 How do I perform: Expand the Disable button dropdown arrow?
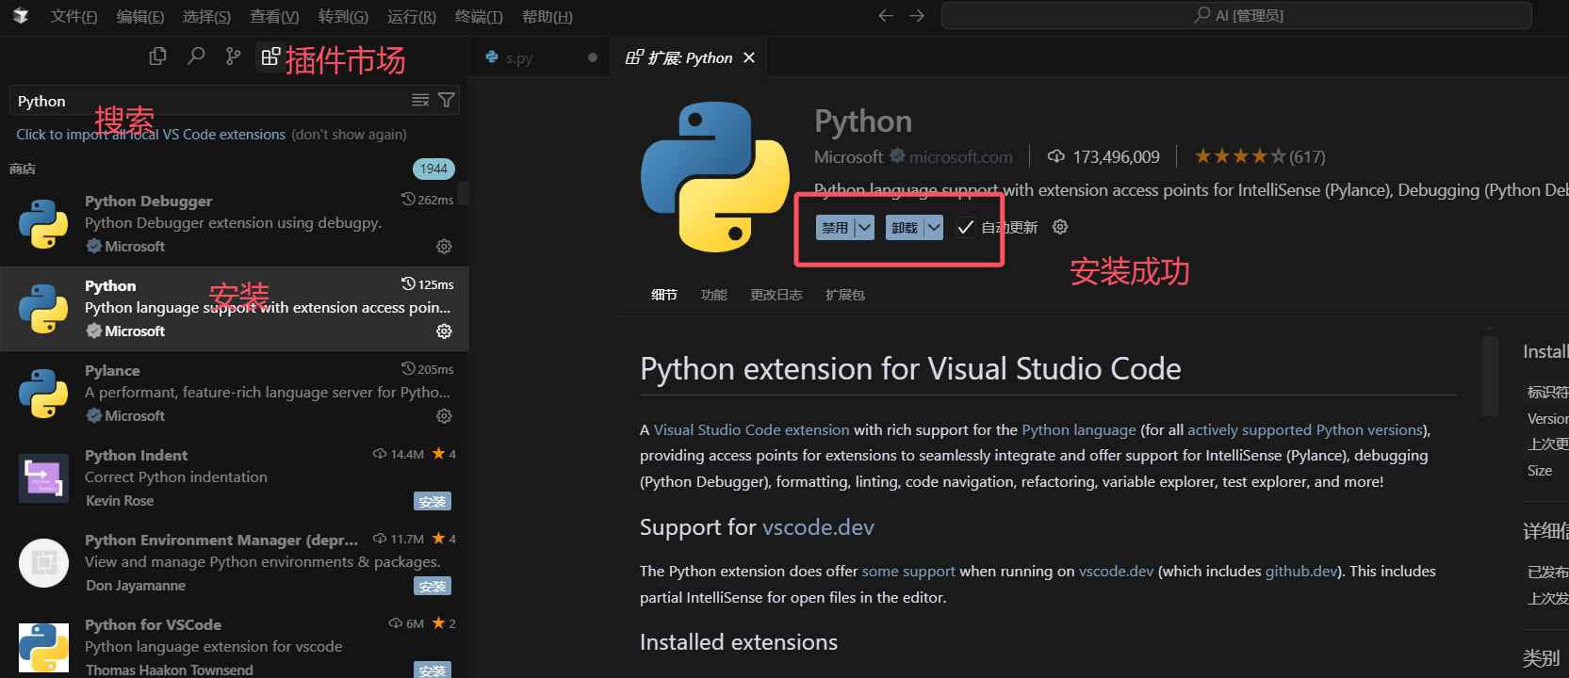click(x=864, y=227)
